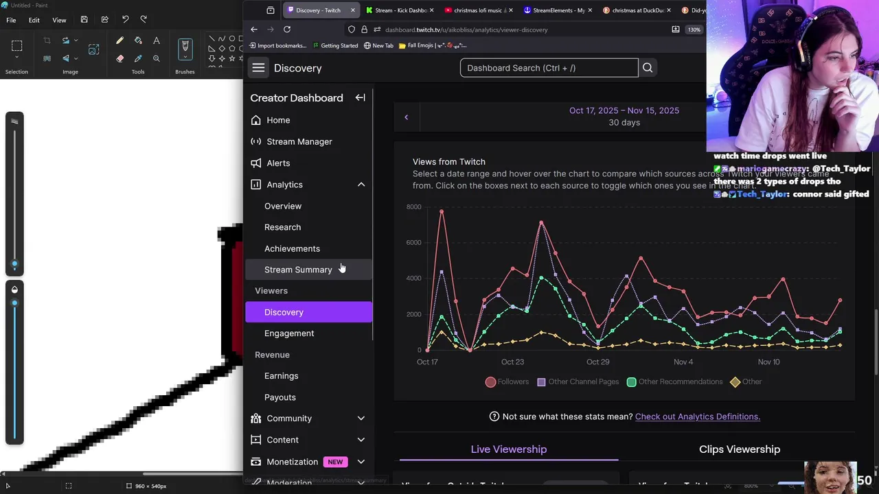Viewport: 879px width, 494px height.
Task: Click the dashboard search magnifier button
Action: 648,67
